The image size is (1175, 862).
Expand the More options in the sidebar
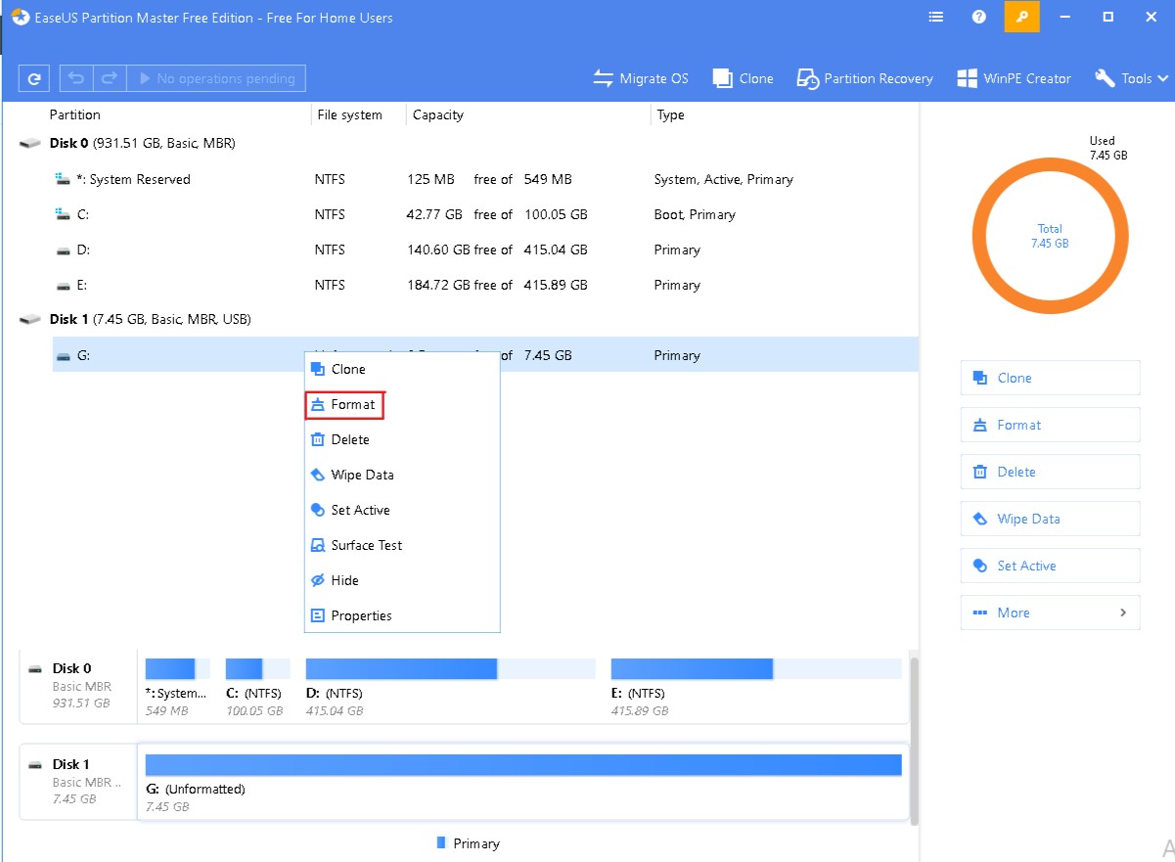(1050, 612)
